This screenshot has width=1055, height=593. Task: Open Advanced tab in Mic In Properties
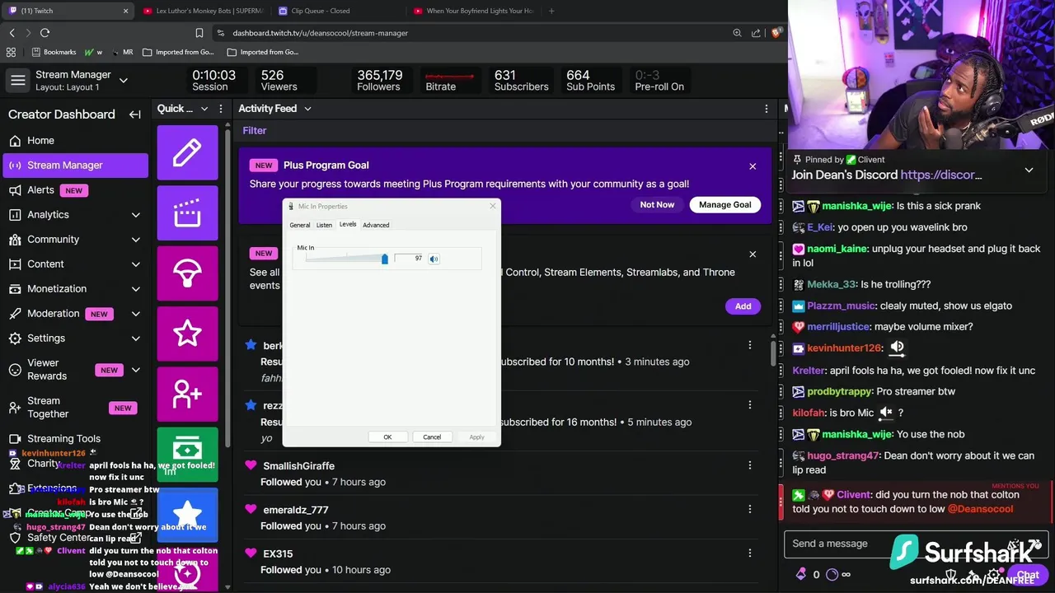tap(376, 225)
